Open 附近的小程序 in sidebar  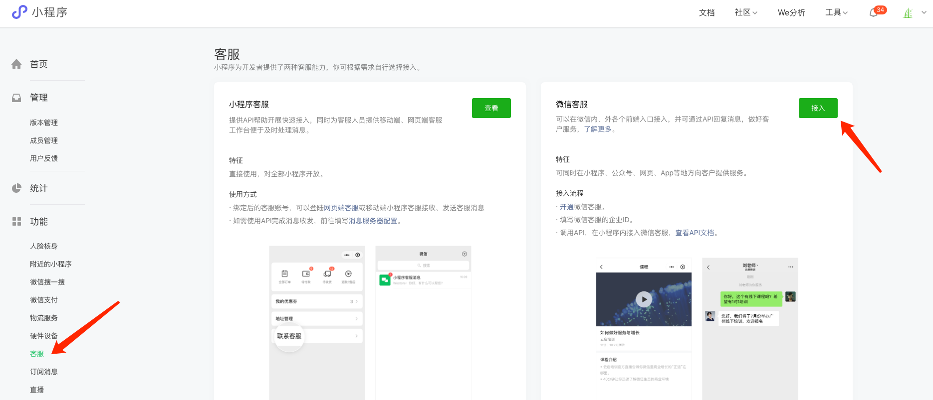(x=51, y=264)
